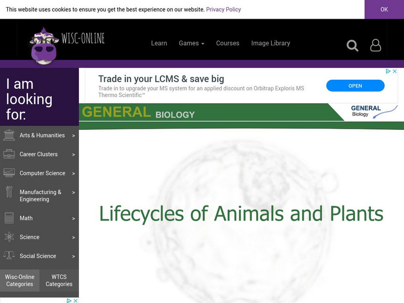Image resolution: width=404 pixels, height=303 pixels.
Task: Select the Arts & Humanities building icon
Action: tap(9, 135)
